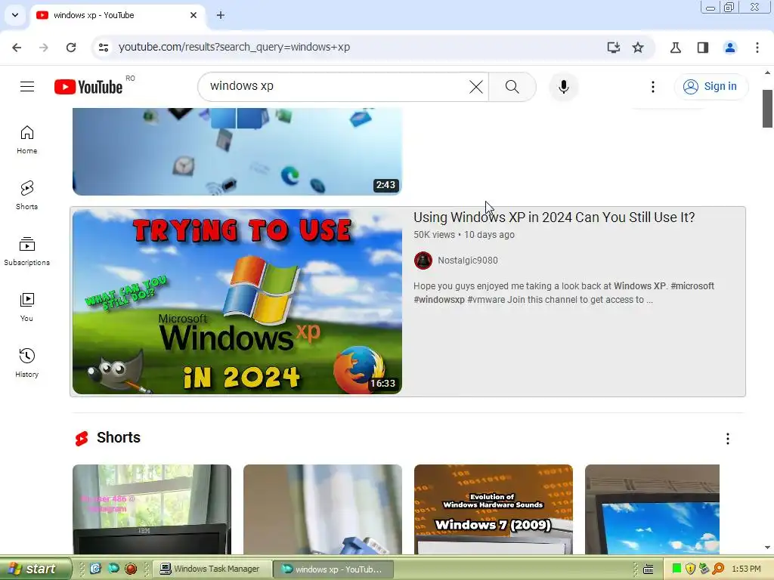
Task: View site information icon in address bar
Action: click(104, 48)
